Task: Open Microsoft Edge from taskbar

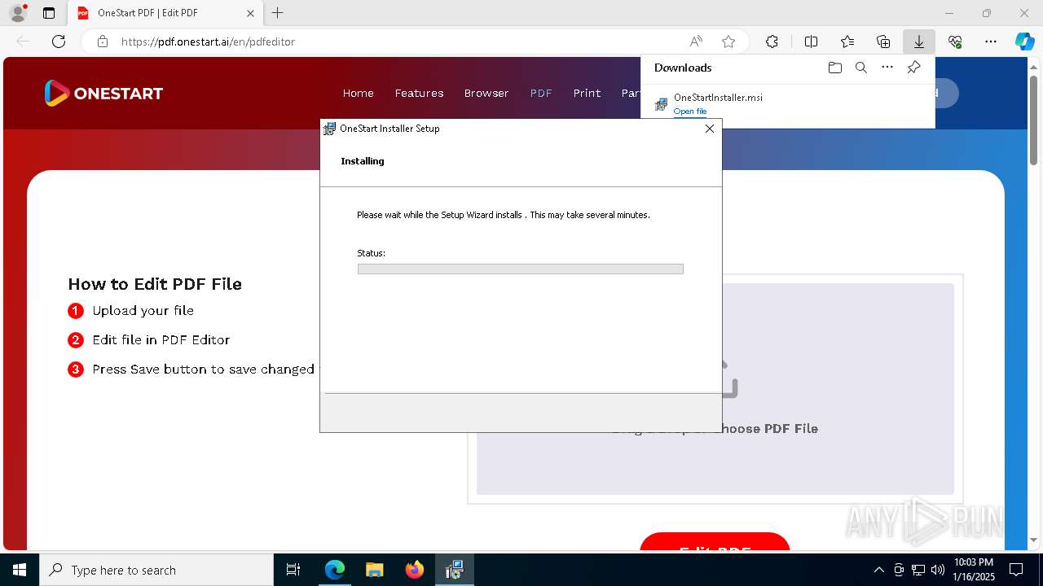Action: point(334,570)
